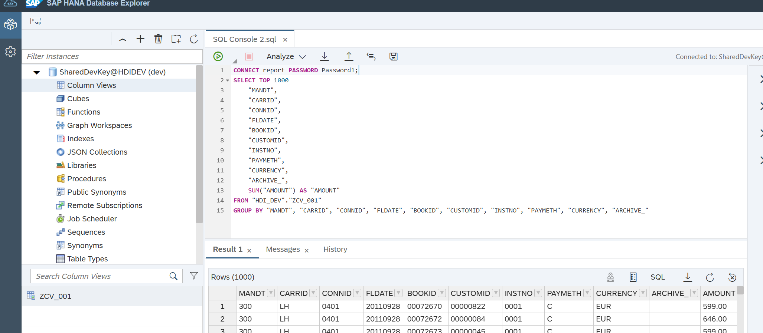Screen dimensions: 763x333
Task: Click the run options triangle beside play button
Action: coord(235,61)
